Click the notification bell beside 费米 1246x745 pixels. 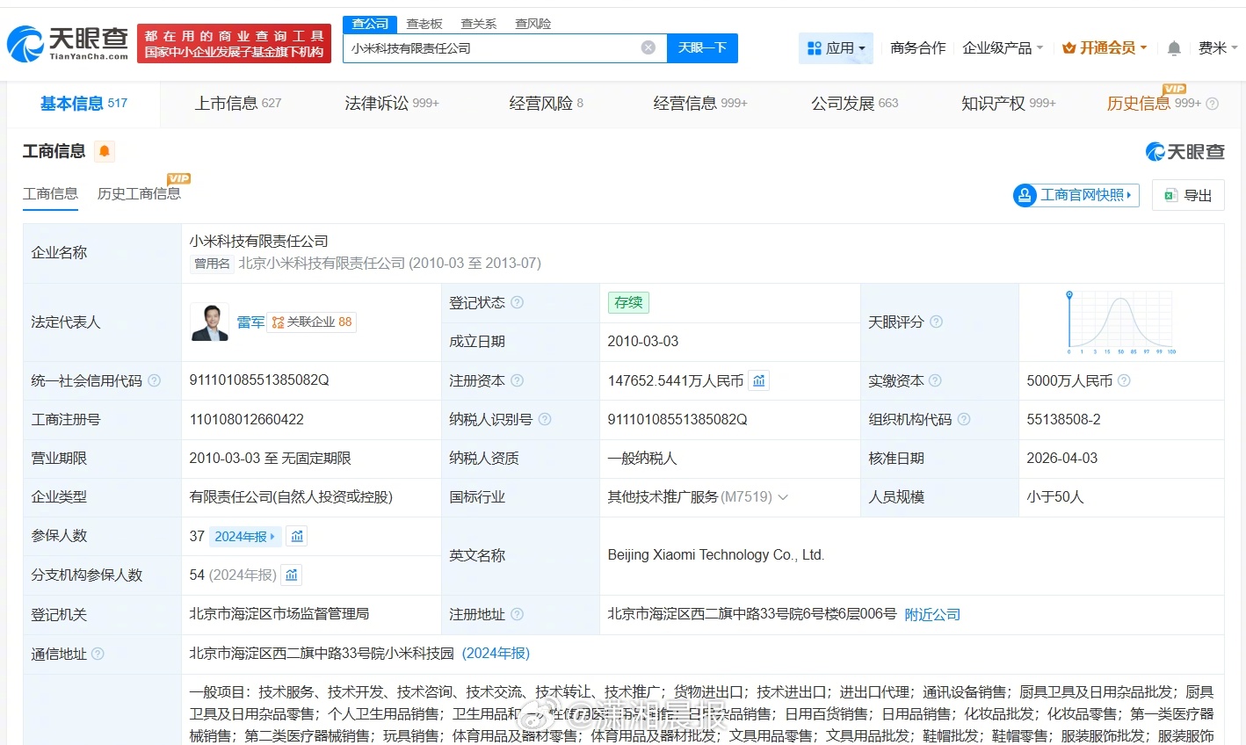click(x=1173, y=48)
